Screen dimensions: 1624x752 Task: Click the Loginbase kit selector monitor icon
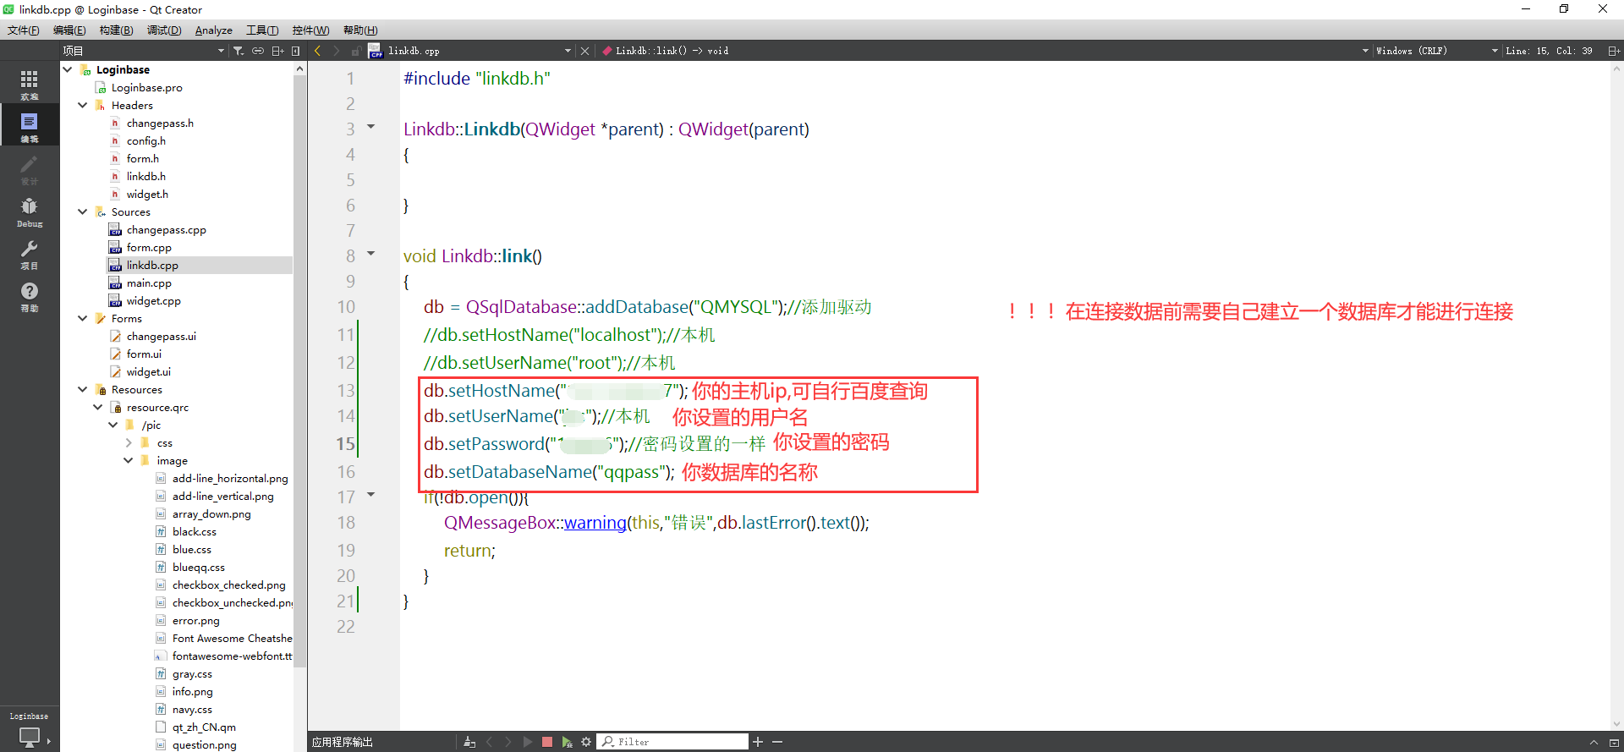click(x=29, y=736)
